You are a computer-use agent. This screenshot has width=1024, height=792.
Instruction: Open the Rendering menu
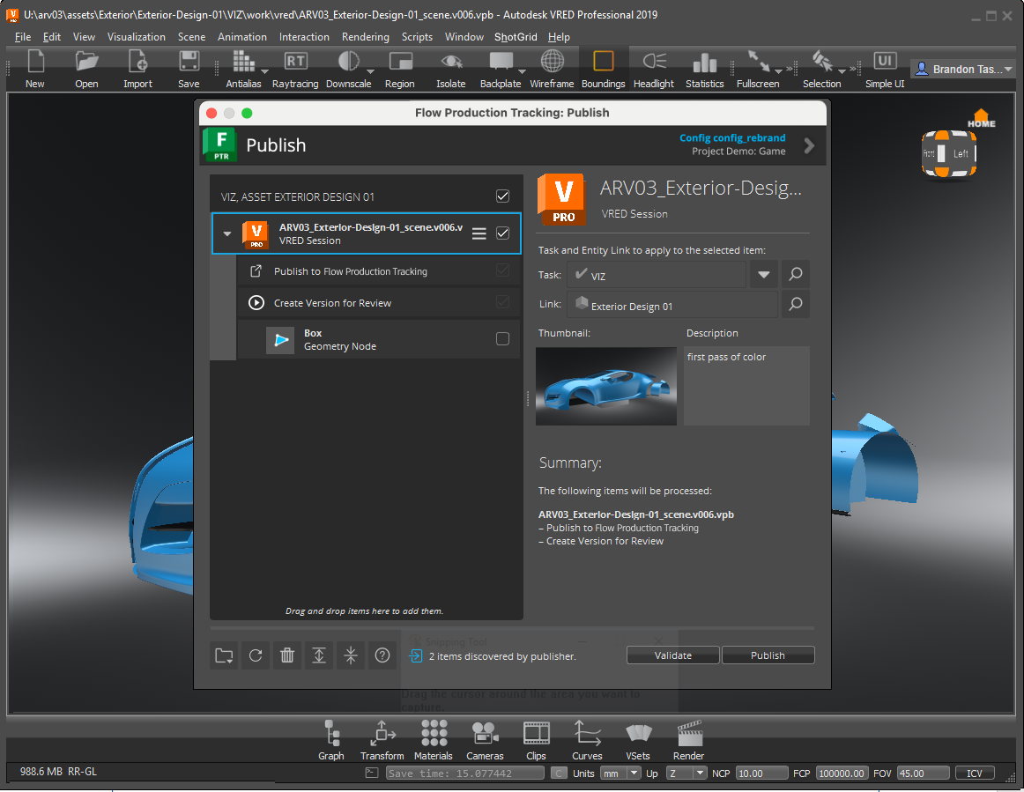coord(365,37)
